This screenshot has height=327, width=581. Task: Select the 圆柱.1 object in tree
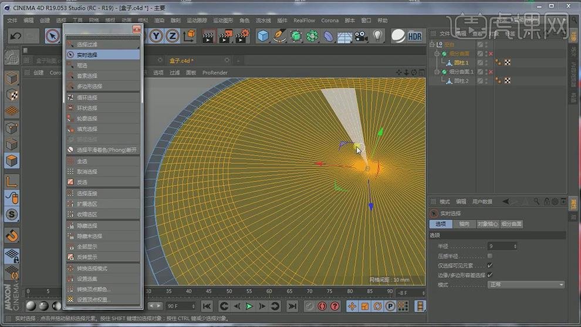coord(461,63)
